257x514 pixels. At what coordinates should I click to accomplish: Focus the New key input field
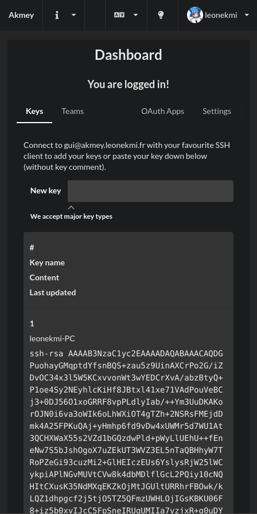[x=150, y=191]
